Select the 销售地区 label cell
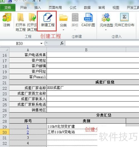The image size is (139, 147). (x=28, y=110)
